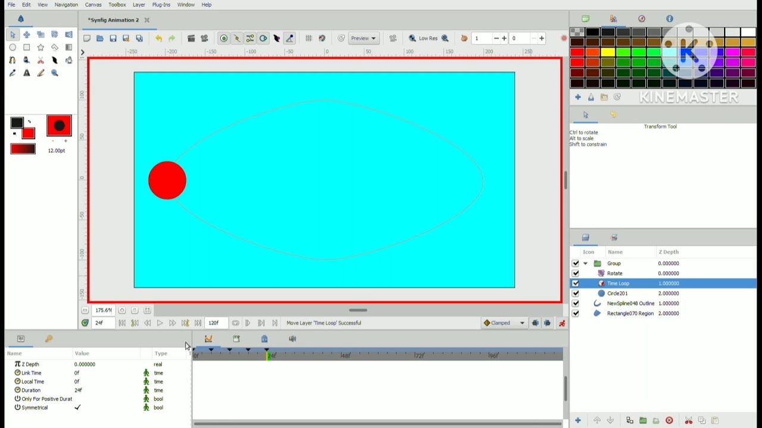This screenshot has height=428, width=762.
Task: Uncheck the Group layer checkbox
Action: tap(576, 263)
